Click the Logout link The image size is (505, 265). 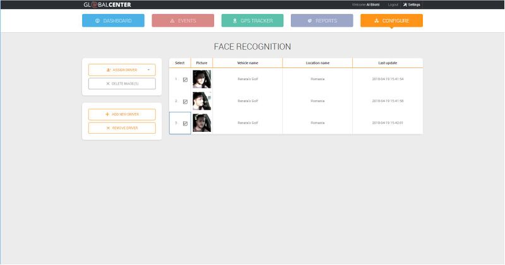click(x=392, y=4)
